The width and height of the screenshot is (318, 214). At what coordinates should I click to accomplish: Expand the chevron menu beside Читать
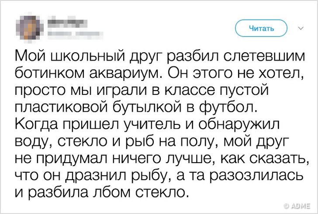click(x=300, y=29)
